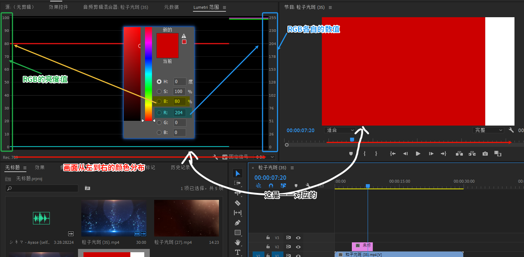
Task: Open Lumetri scopes wrench settings
Action: click(215, 157)
